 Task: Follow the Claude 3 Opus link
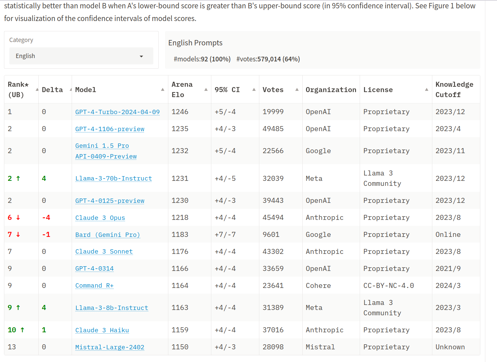[100, 218]
